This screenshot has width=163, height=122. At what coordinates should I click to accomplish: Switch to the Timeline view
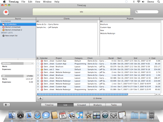pos(49,105)
